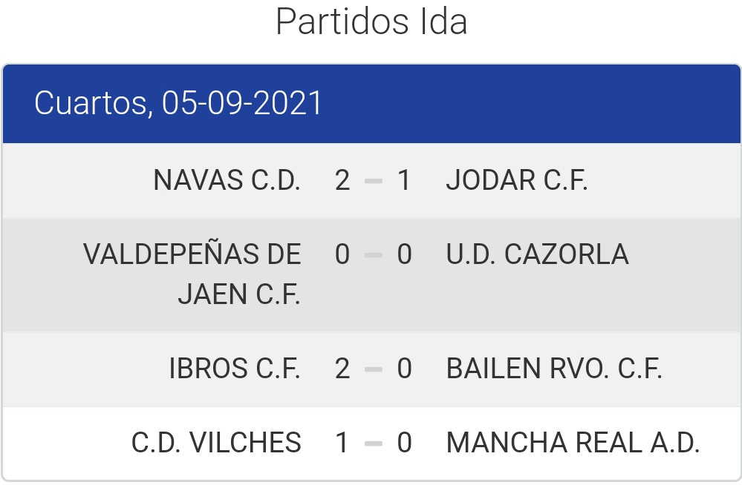This screenshot has width=742, height=485.
Task: Click Bailen away score 0
Action: [404, 369]
